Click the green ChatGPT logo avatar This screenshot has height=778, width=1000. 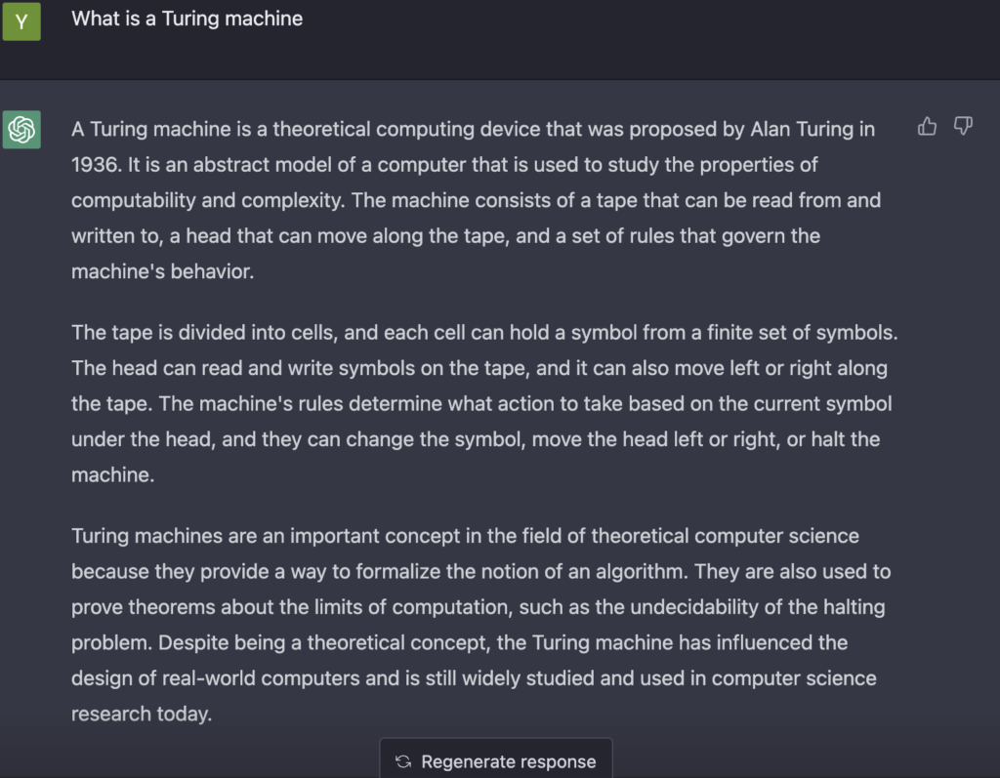coord(21,129)
